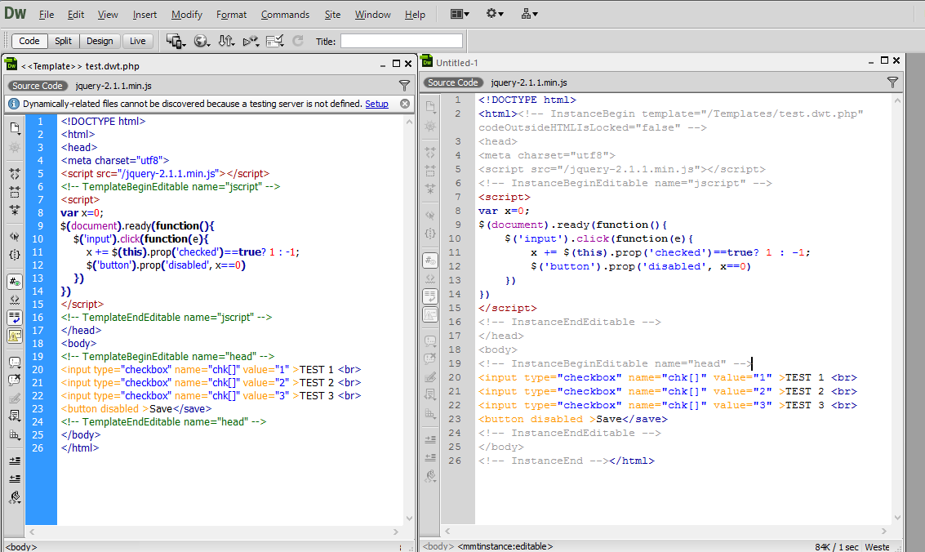Select <mmtinstance:editable> tag in Untitled-1 status bar

point(505,547)
